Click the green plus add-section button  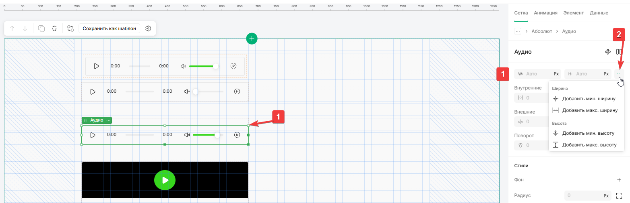pos(252,39)
